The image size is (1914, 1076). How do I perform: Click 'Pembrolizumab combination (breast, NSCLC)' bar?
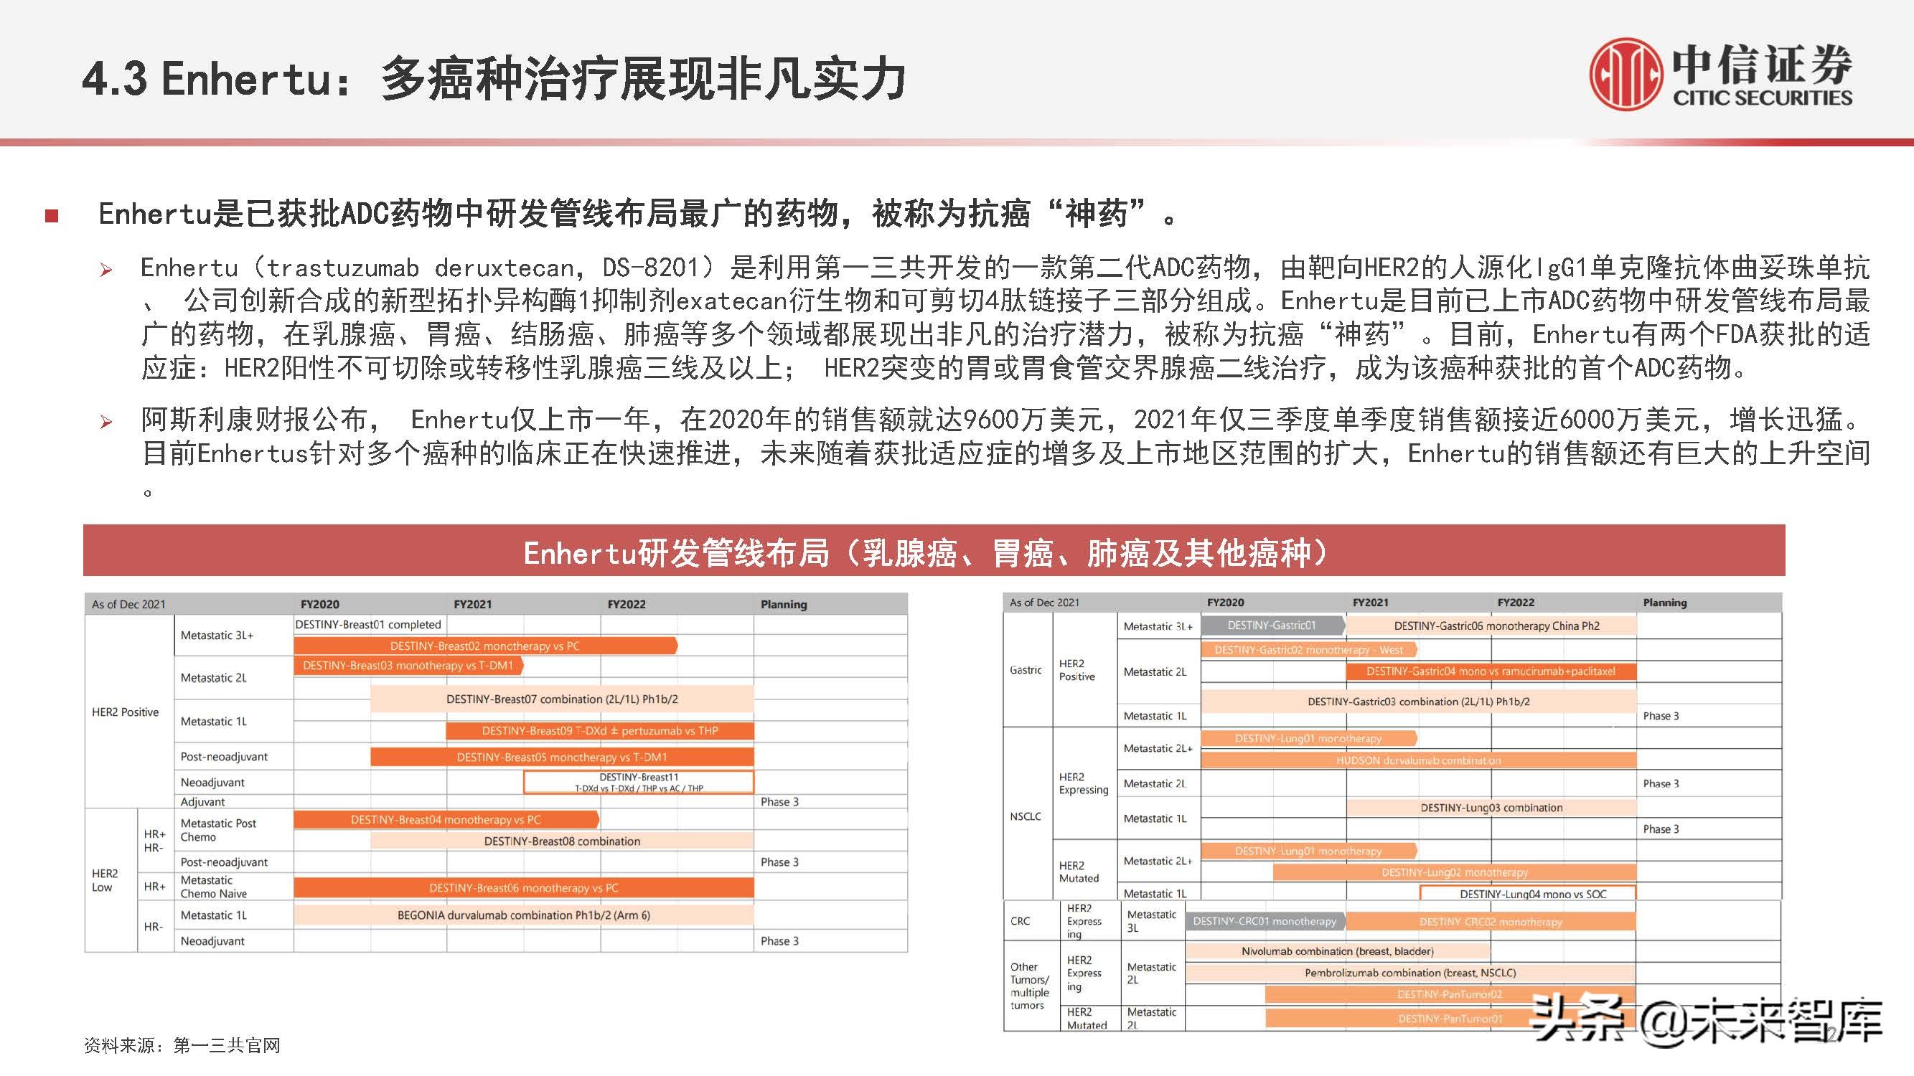point(1411,973)
